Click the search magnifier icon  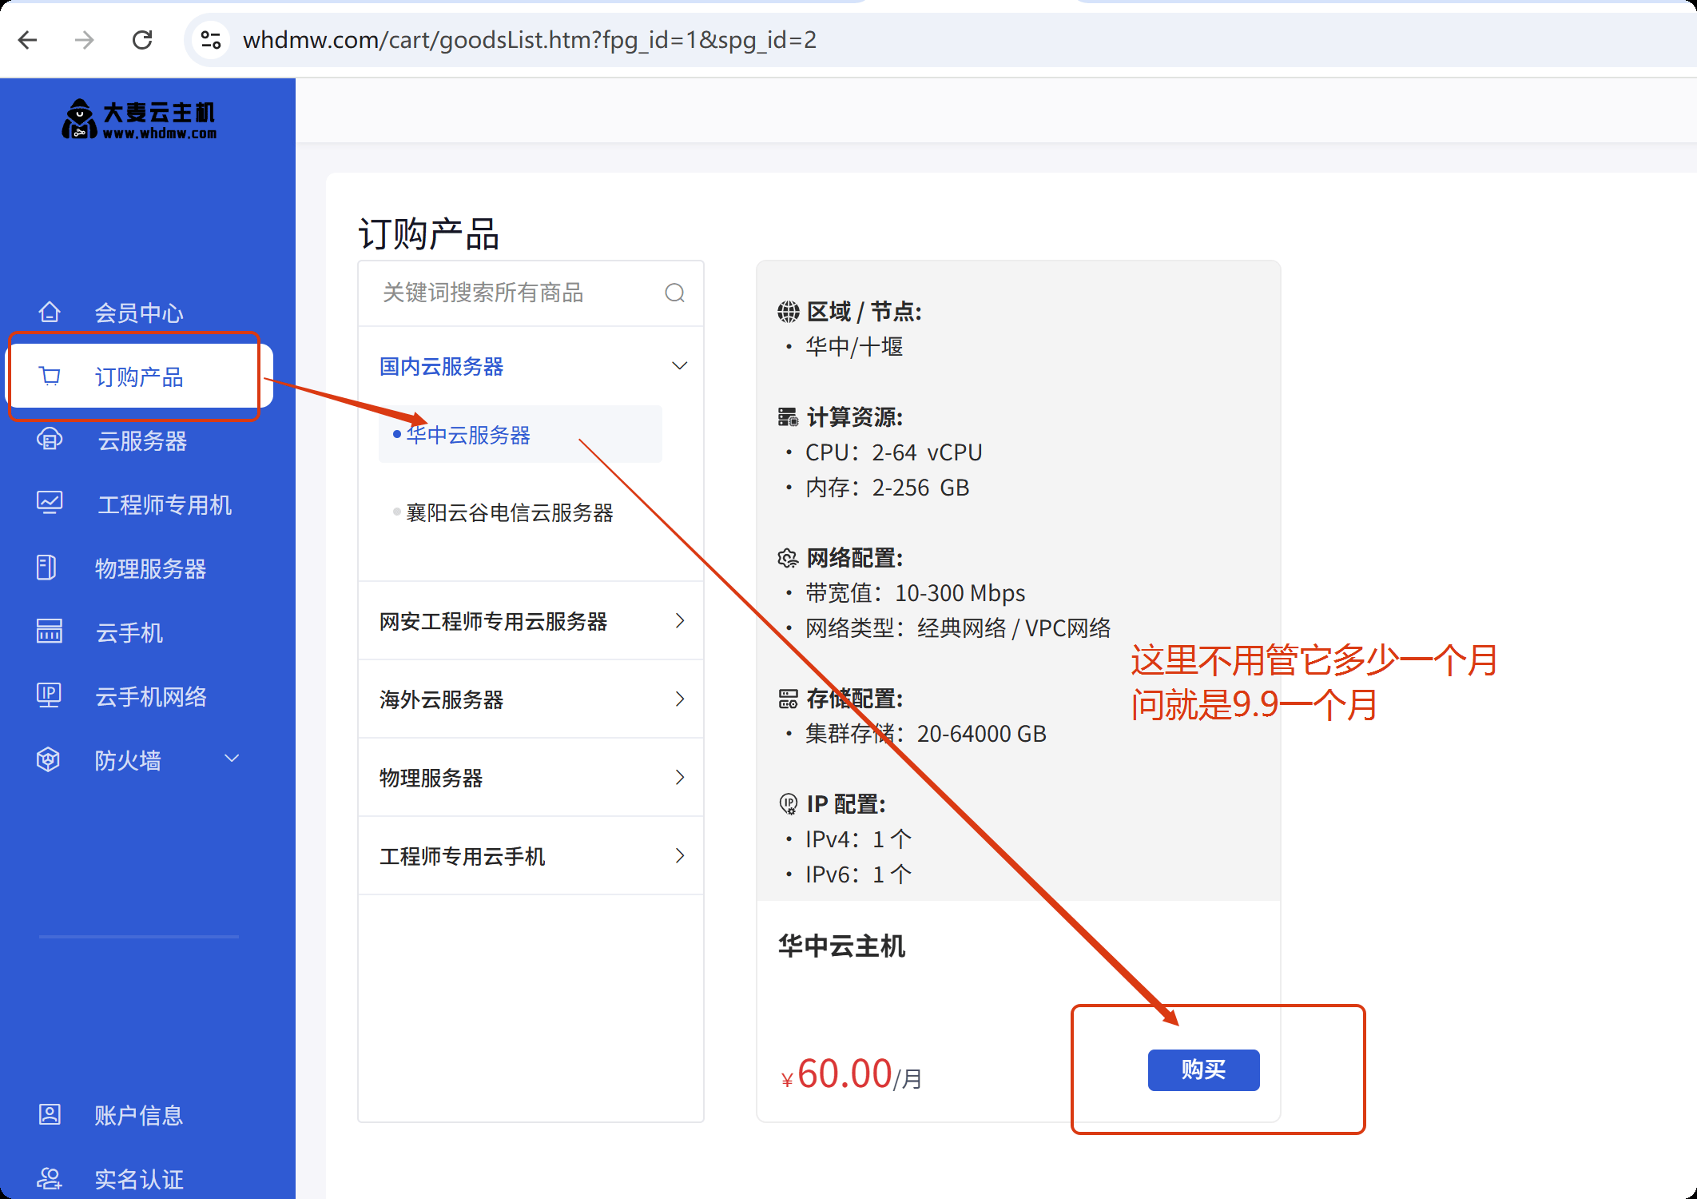674,293
